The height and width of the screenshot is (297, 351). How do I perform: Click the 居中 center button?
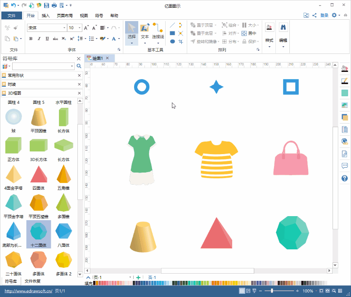click(249, 33)
